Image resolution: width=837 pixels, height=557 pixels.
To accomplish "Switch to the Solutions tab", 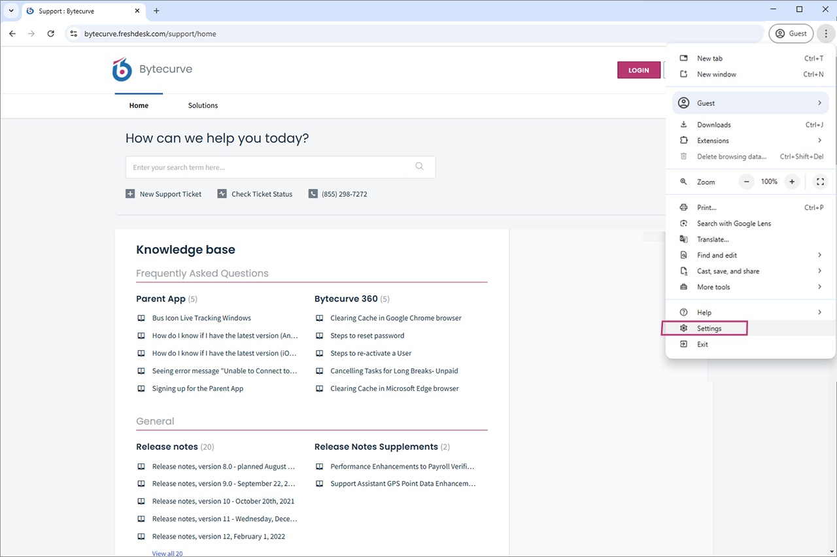I will pos(203,105).
